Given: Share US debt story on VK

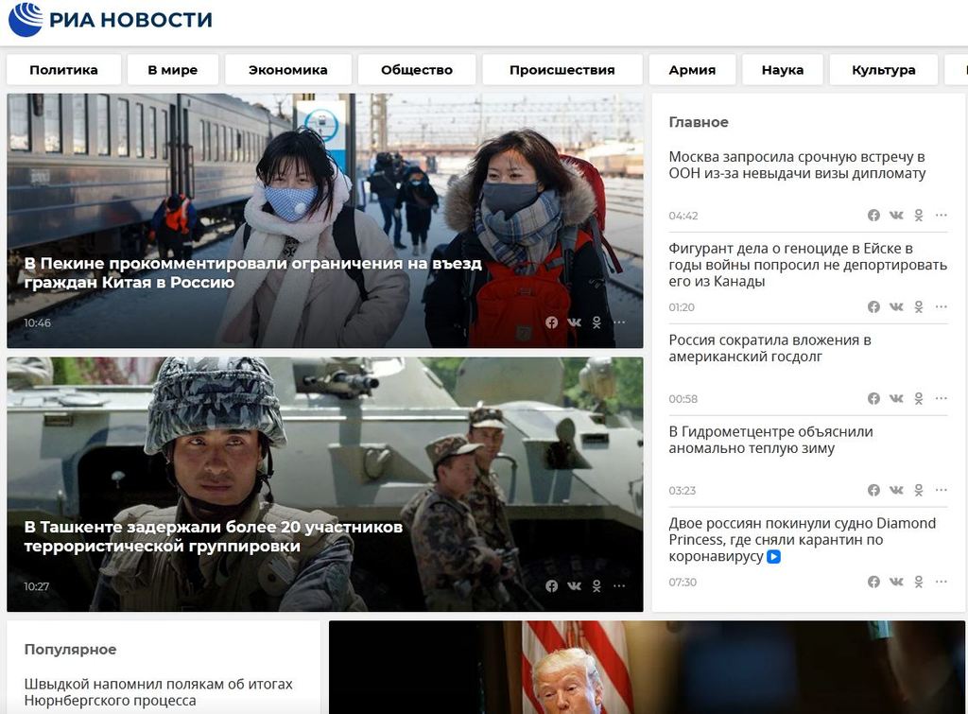Looking at the screenshot, I should tap(896, 399).
